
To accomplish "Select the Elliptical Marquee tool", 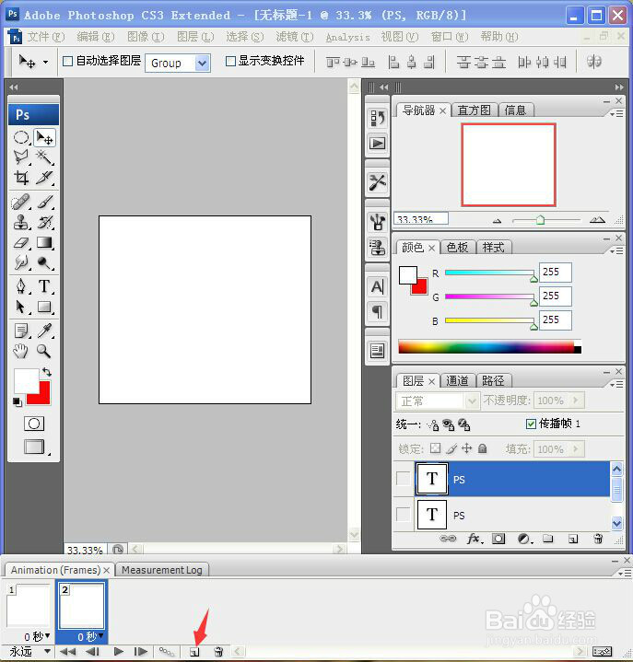I will pos(21,138).
